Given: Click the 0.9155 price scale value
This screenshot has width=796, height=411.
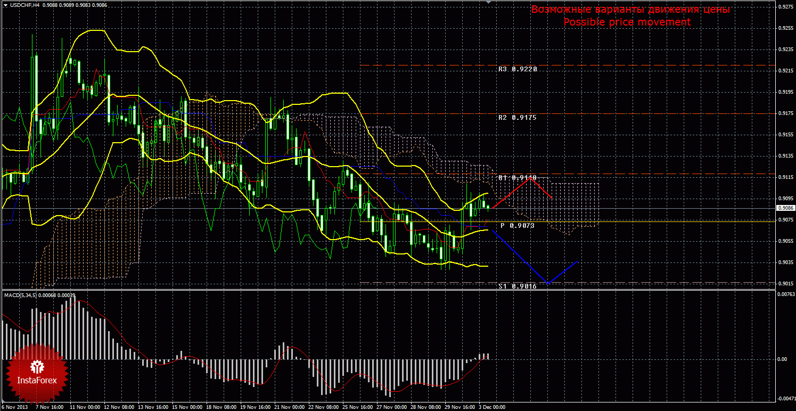Looking at the screenshot, I should click(x=785, y=135).
